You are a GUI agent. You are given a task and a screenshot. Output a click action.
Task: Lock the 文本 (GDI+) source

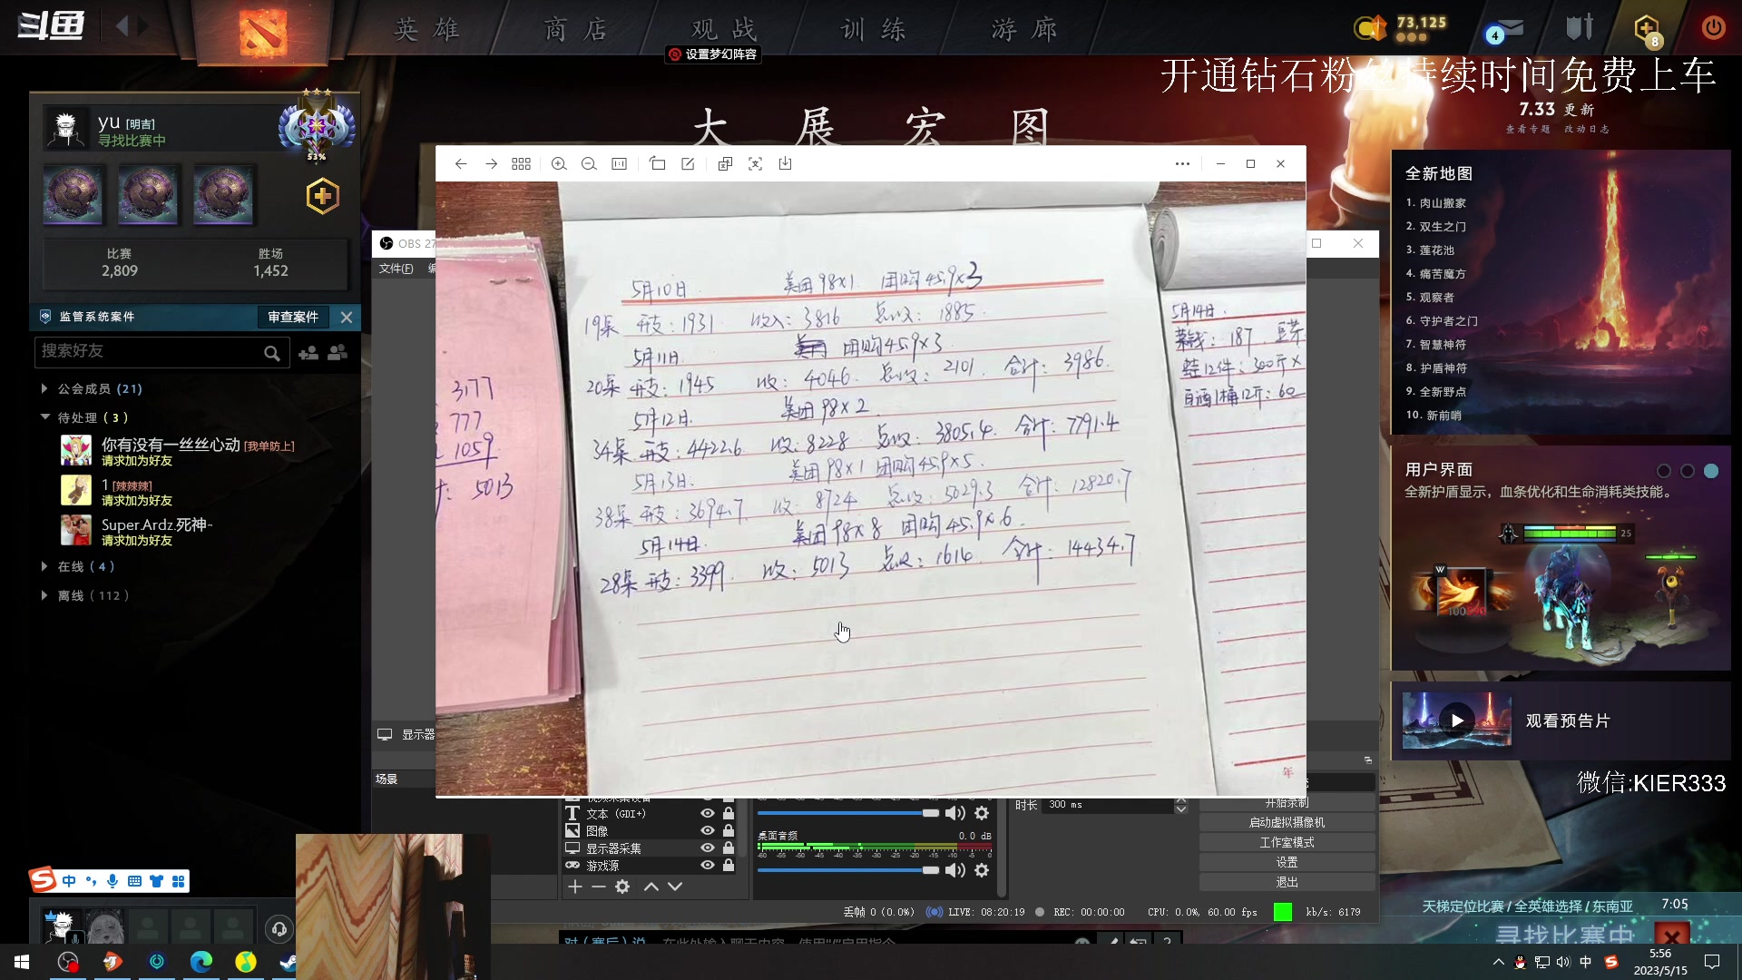(x=729, y=813)
